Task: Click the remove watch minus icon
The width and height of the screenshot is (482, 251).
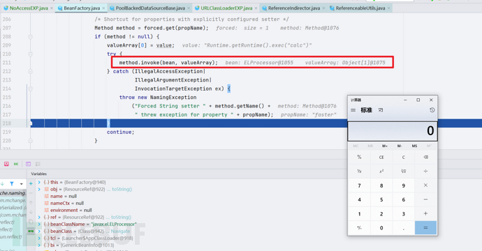Action: (31, 193)
